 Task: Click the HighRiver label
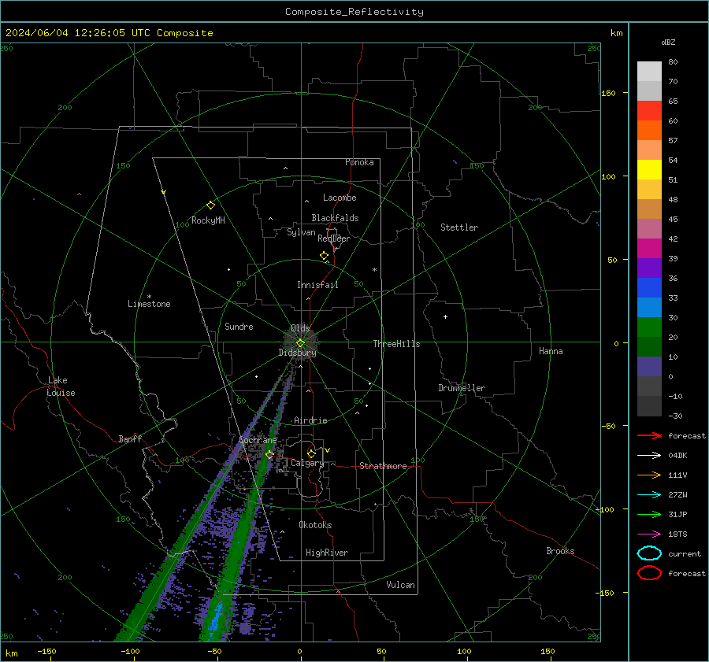(x=327, y=553)
